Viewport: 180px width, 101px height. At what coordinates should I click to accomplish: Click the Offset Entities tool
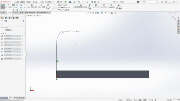point(48,7)
